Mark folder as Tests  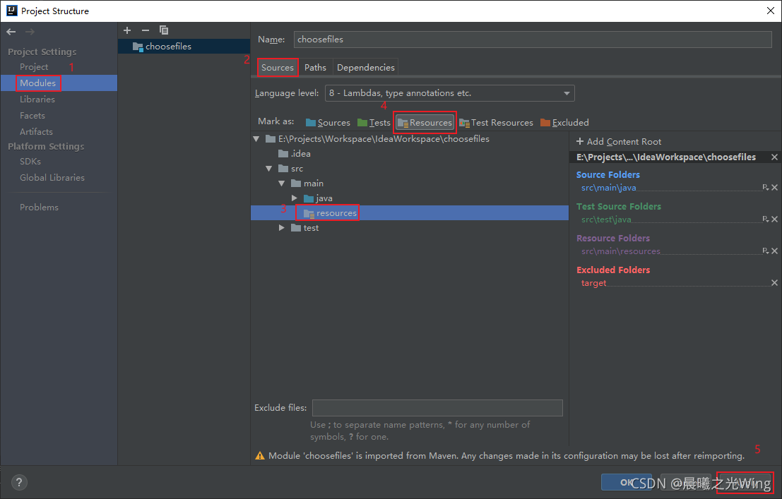pos(374,123)
